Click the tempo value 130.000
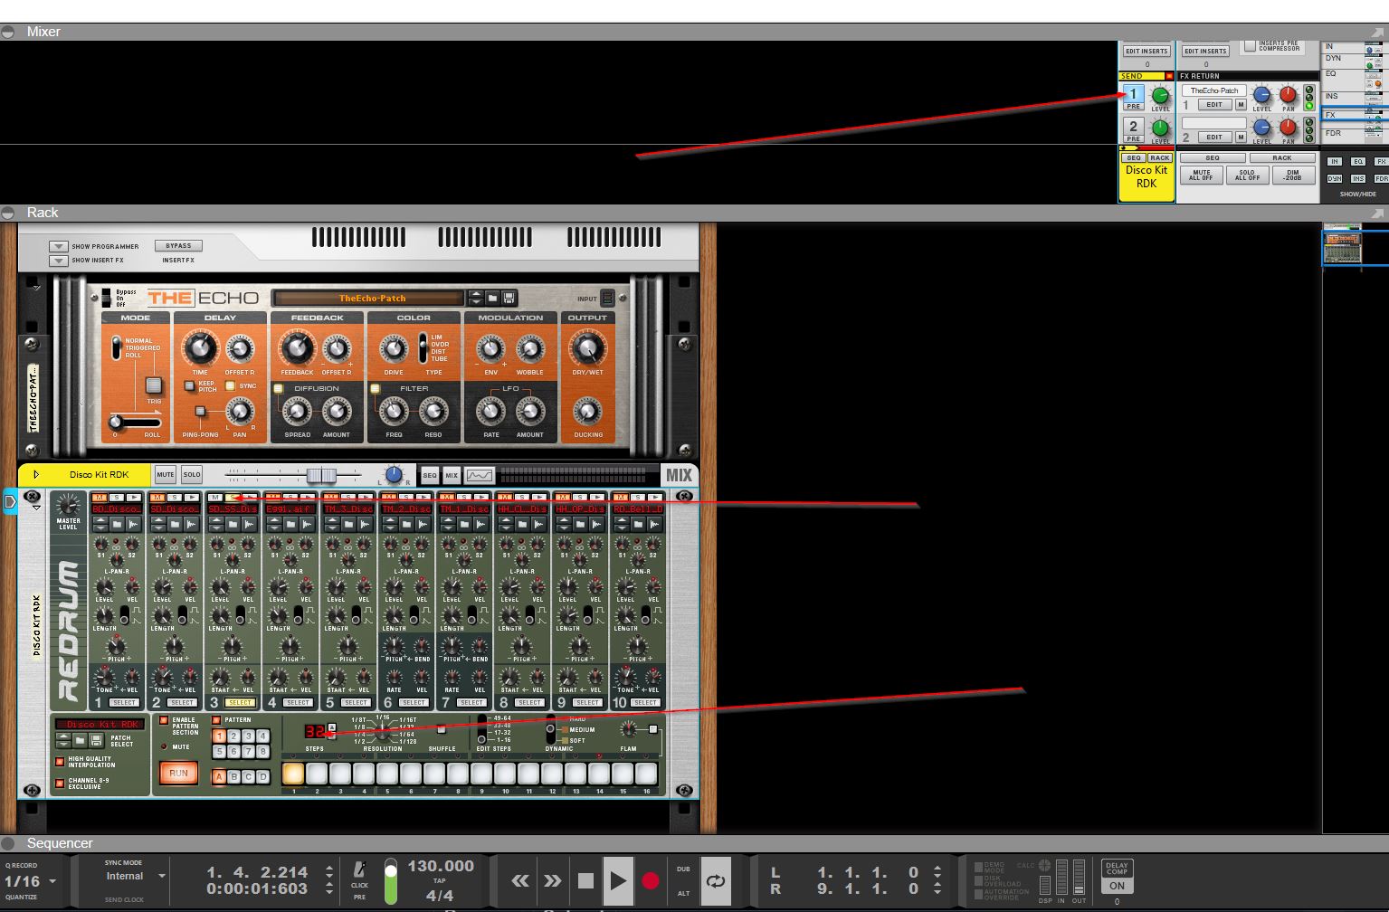This screenshot has width=1389, height=912. tap(440, 866)
